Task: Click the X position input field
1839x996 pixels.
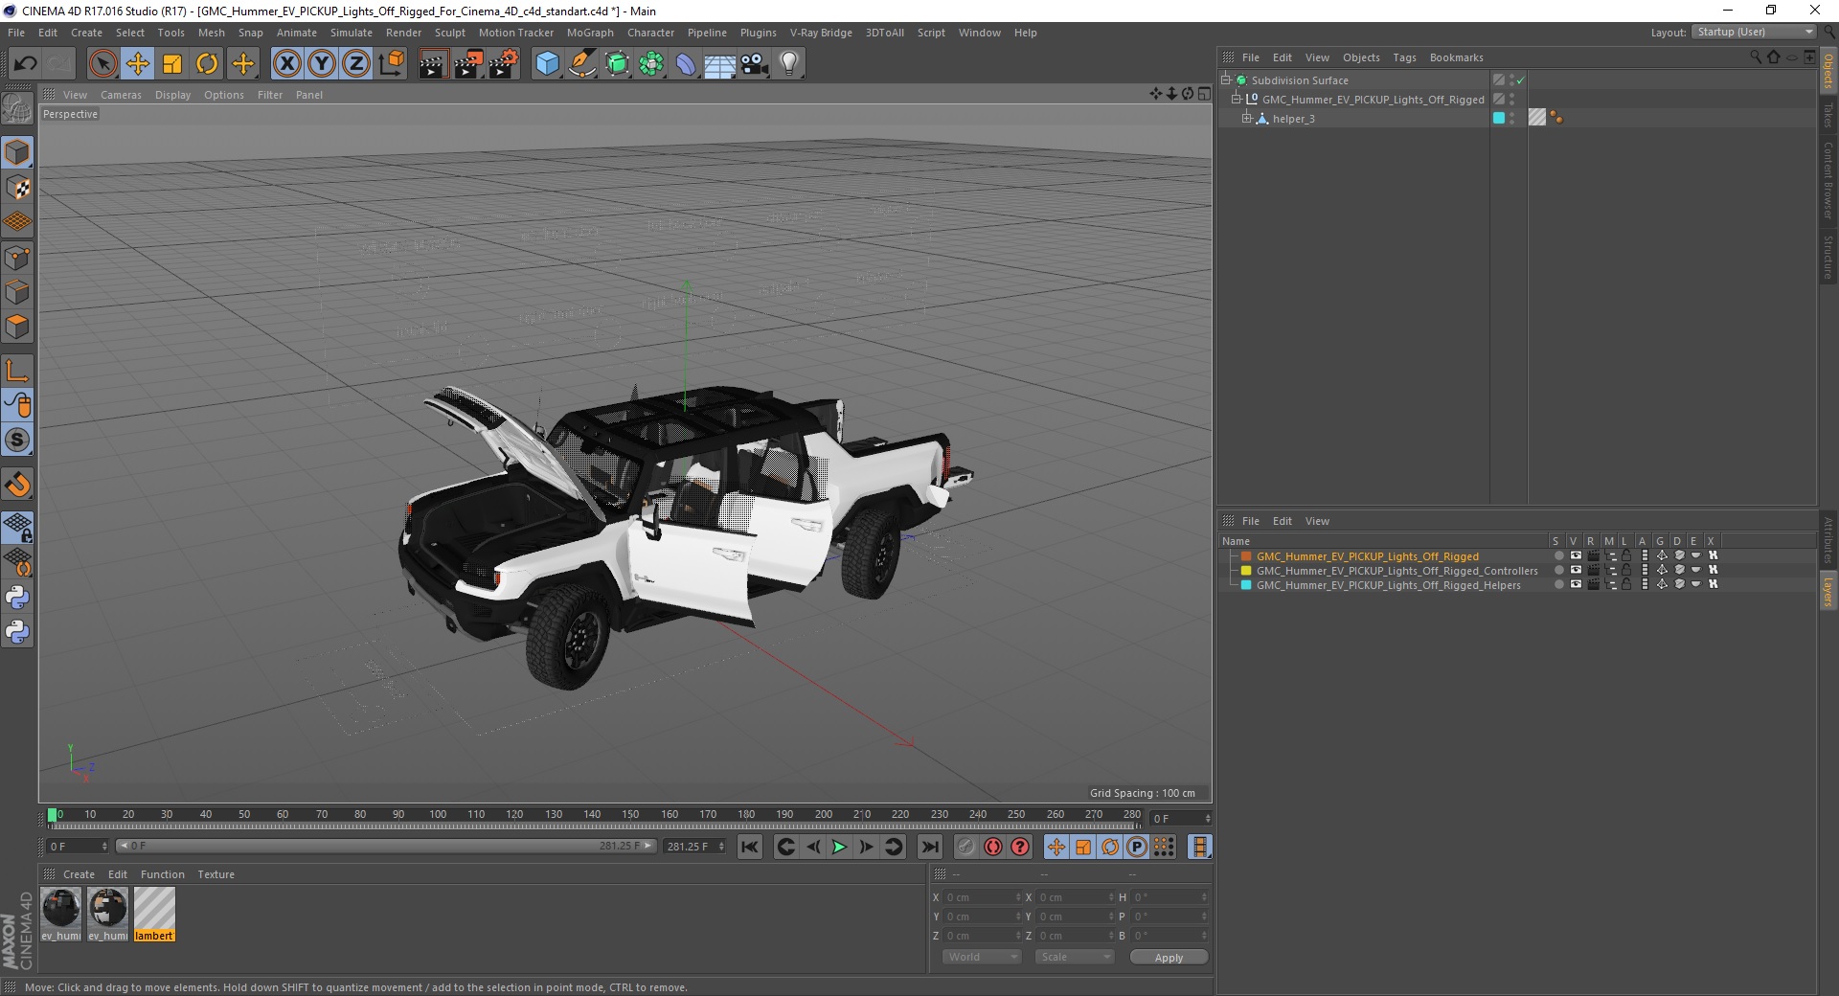Action: pos(982,897)
